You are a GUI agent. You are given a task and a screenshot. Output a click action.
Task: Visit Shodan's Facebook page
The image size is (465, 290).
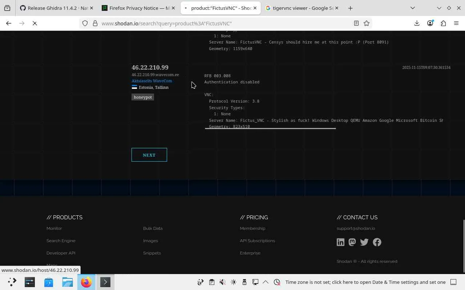377,242
